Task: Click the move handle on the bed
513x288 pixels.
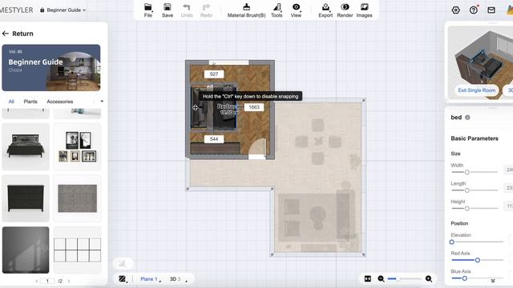Action: click(196, 107)
